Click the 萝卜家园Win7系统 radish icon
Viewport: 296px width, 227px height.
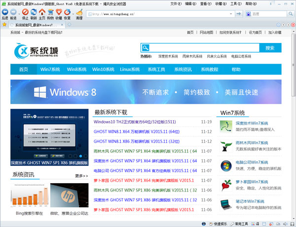pyautogui.click(x=226, y=185)
